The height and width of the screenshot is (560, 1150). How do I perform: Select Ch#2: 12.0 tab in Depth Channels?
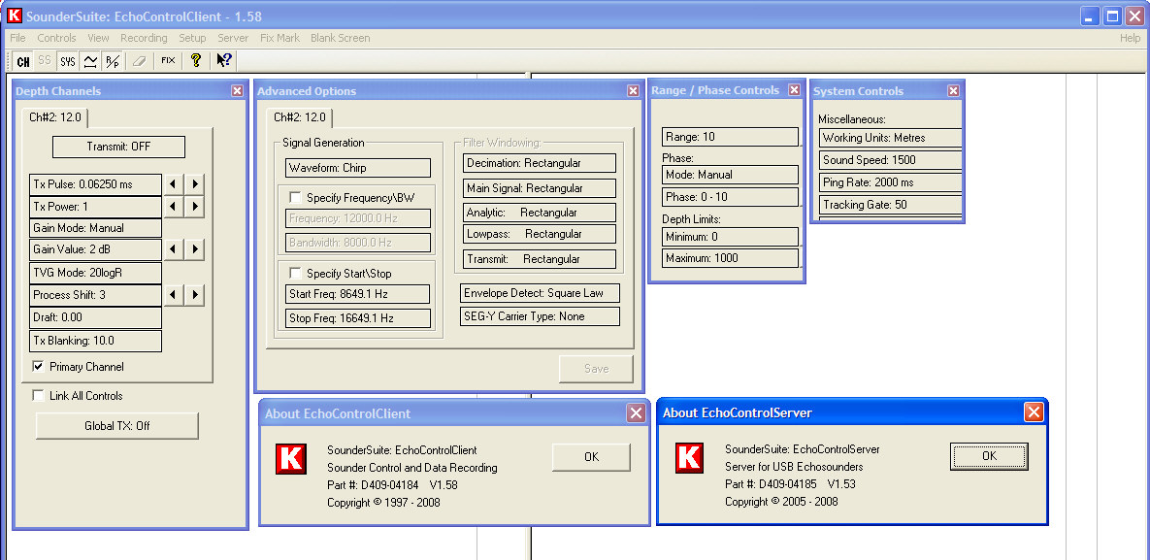pos(56,117)
